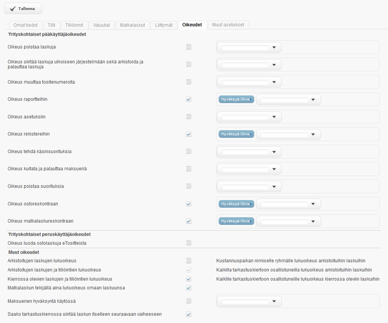
Task: Remove Hyväksyjä Olivia from Oikeus raportteihin
Action: click(251, 100)
